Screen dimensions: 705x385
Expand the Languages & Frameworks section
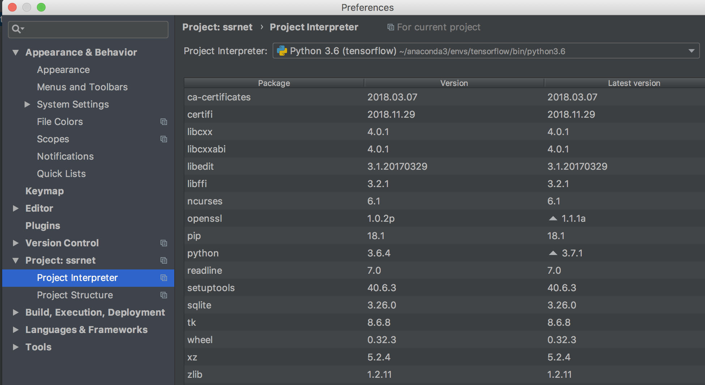(16, 330)
